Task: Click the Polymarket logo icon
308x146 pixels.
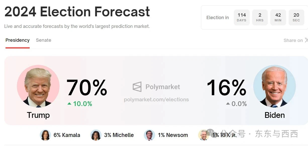Action: click(137, 87)
